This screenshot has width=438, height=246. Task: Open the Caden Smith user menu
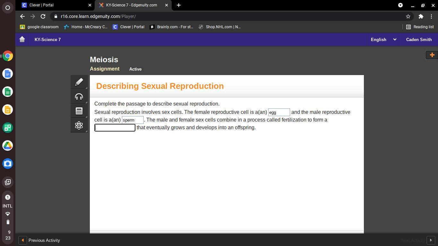[x=418, y=39]
